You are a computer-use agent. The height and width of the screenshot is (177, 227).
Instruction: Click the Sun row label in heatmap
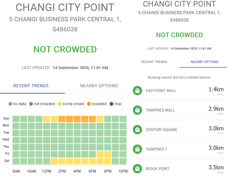(6, 118)
